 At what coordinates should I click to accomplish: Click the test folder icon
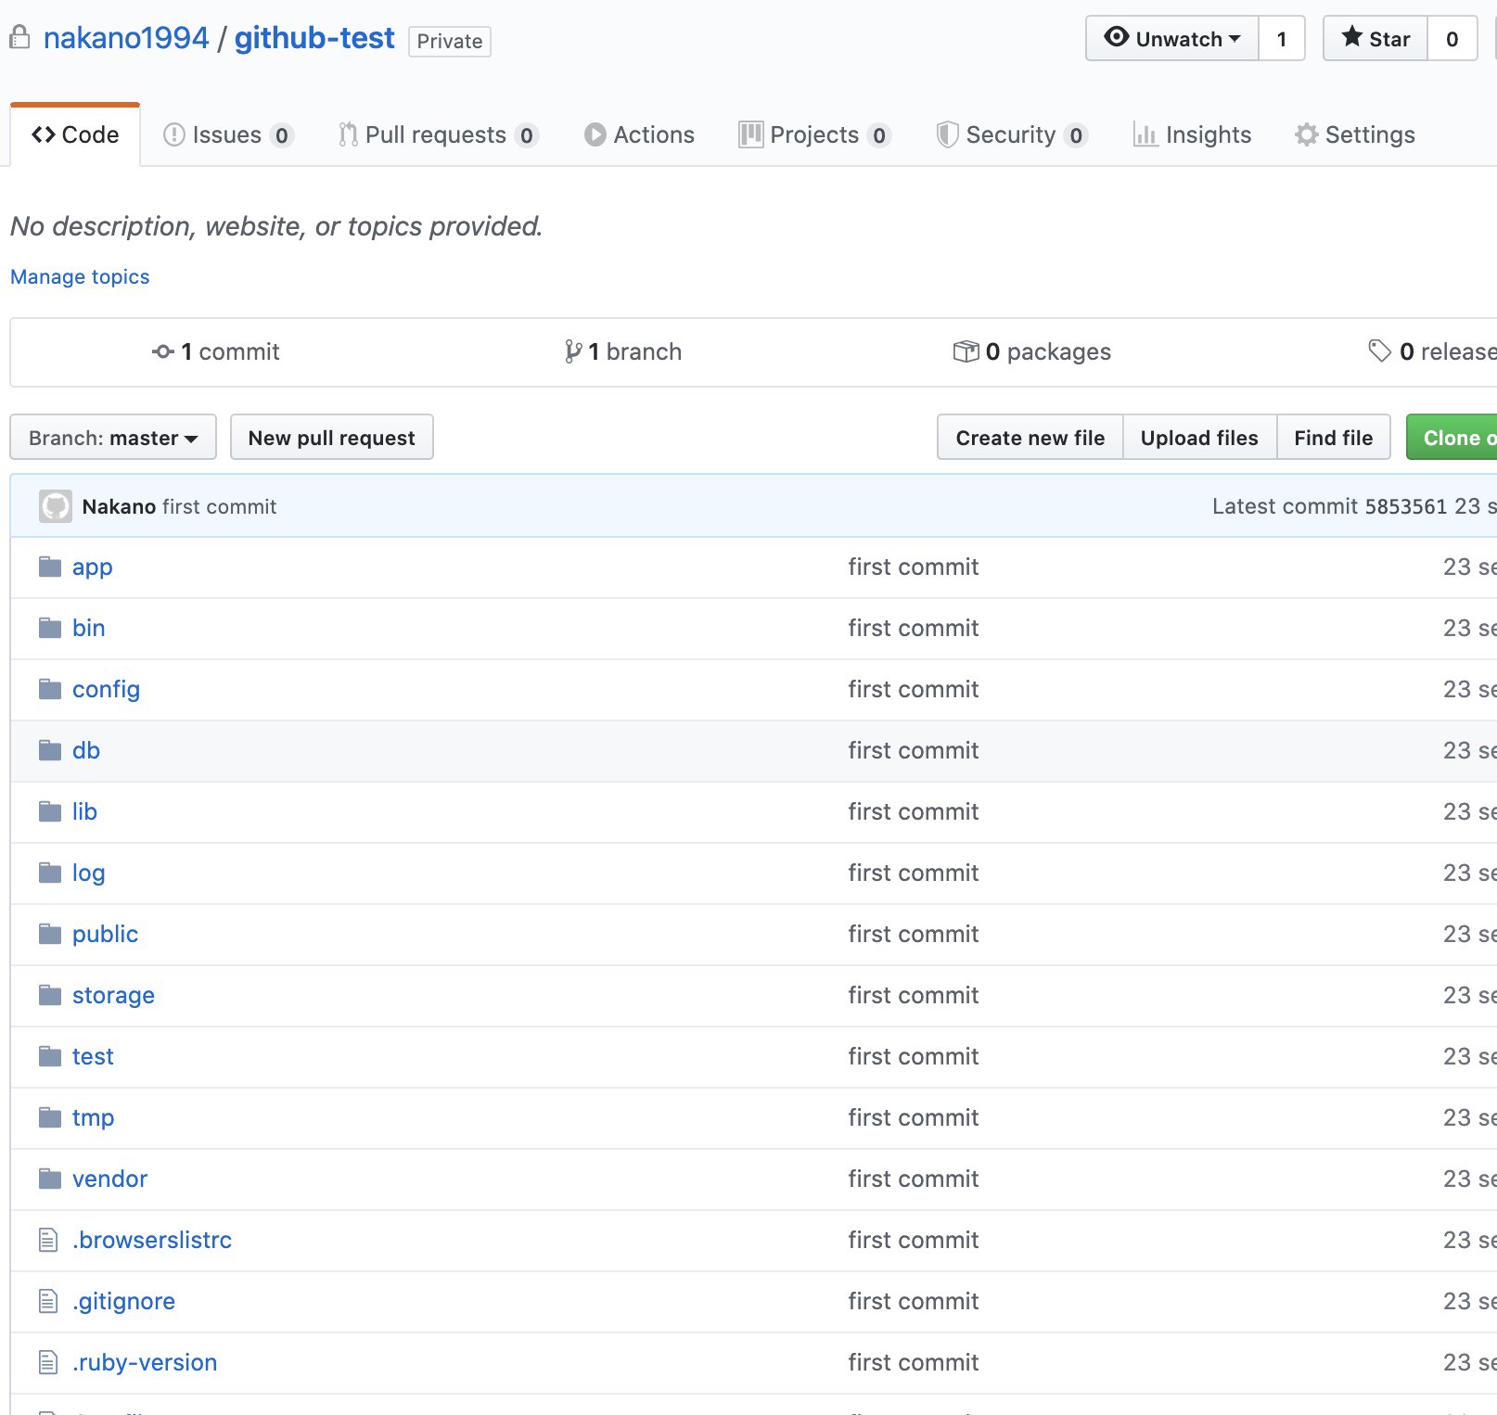tap(50, 1056)
